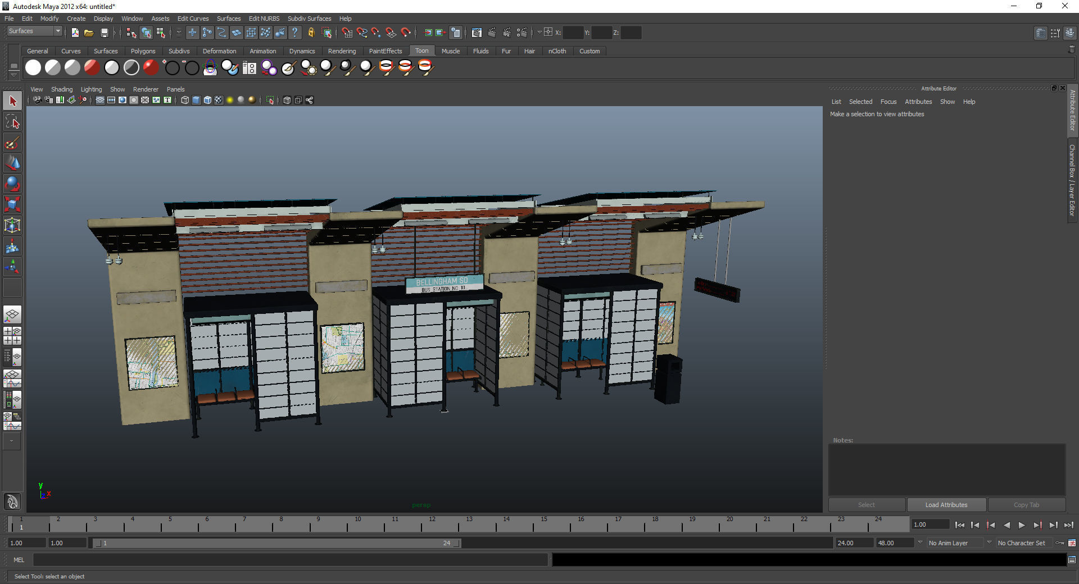The width and height of the screenshot is (1079, 584).
Task: Play animation backwards
Action: [x=1006, y=525]
